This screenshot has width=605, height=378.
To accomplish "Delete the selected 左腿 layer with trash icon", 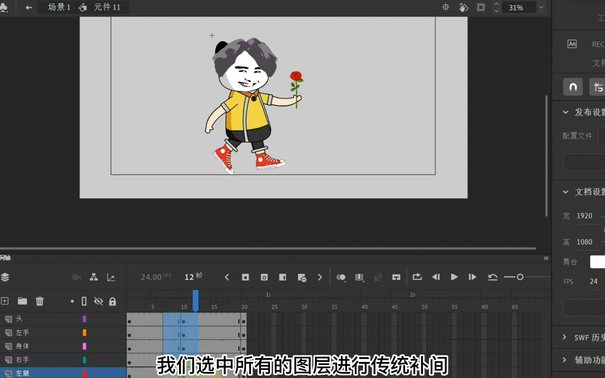I will pyautogui.click(x=40, y=301).
